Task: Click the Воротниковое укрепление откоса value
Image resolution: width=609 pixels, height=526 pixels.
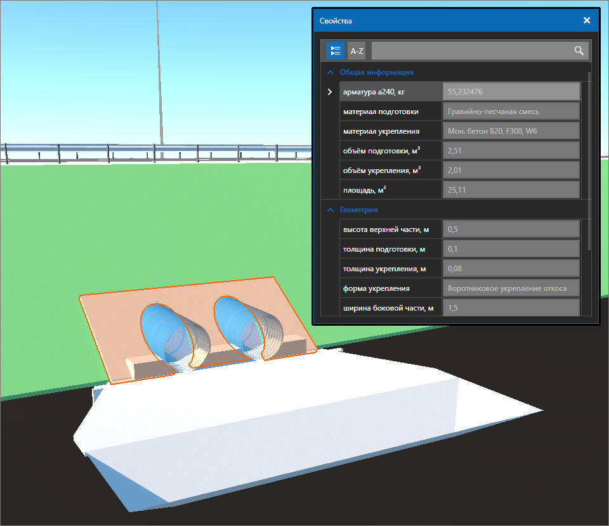Action: (x=511, y=288)
